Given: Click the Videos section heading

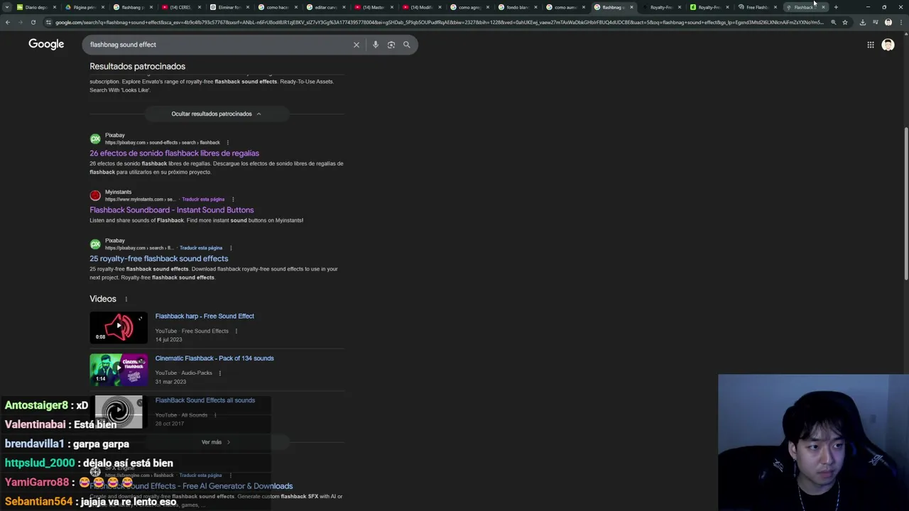Looking at the screenshot, I should click(103, 299).
